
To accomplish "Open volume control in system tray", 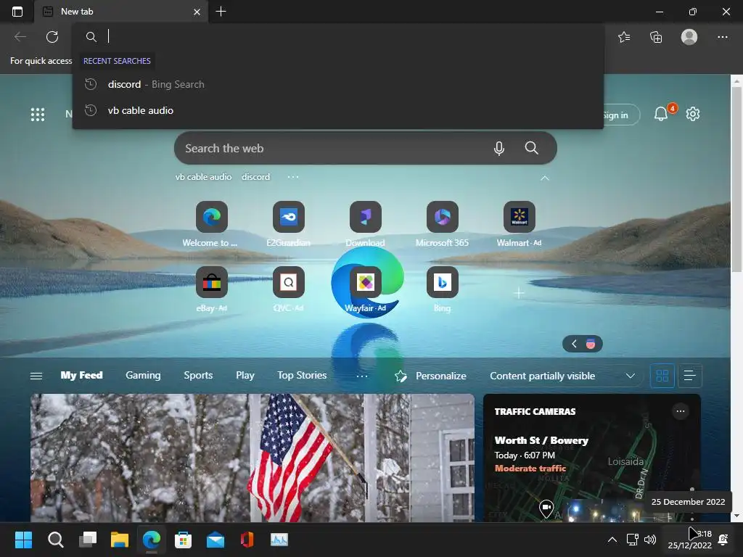I will 650,540.
